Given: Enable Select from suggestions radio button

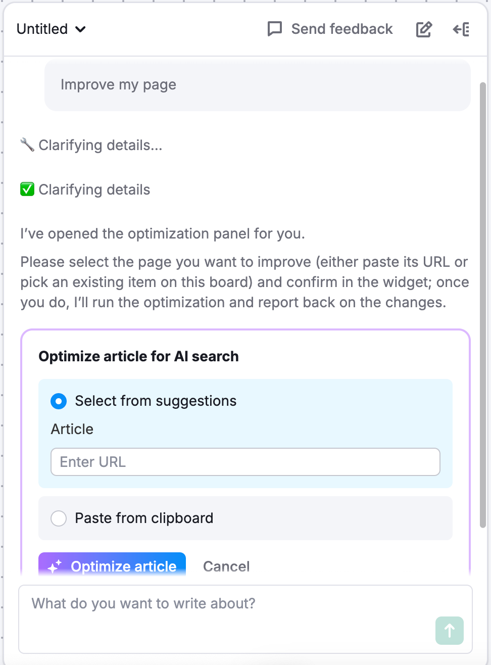Looking at the screenshot, I should (x=59, y=401).
